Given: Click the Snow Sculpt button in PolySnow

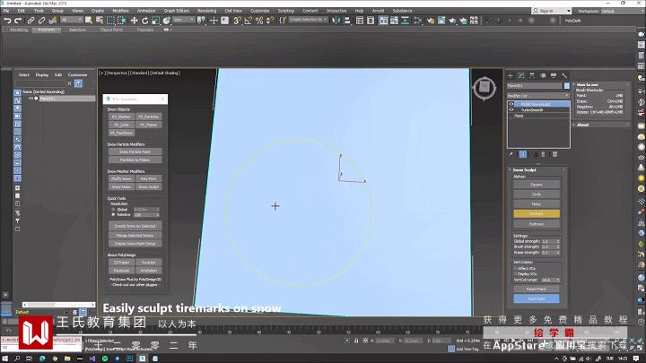Looking at the screenshot, I should (x=149, y=186).
